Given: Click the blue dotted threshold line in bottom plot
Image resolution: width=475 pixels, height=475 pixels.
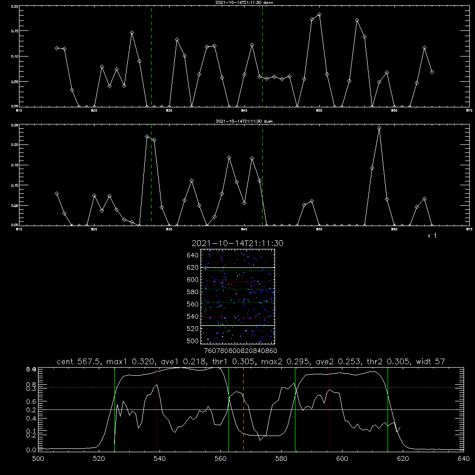Looking at the screenshot, I should click(x=251, y=387).
